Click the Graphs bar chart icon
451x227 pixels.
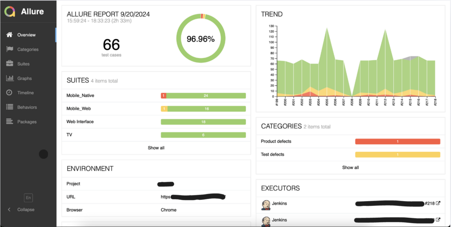click(x=9, y=78)
